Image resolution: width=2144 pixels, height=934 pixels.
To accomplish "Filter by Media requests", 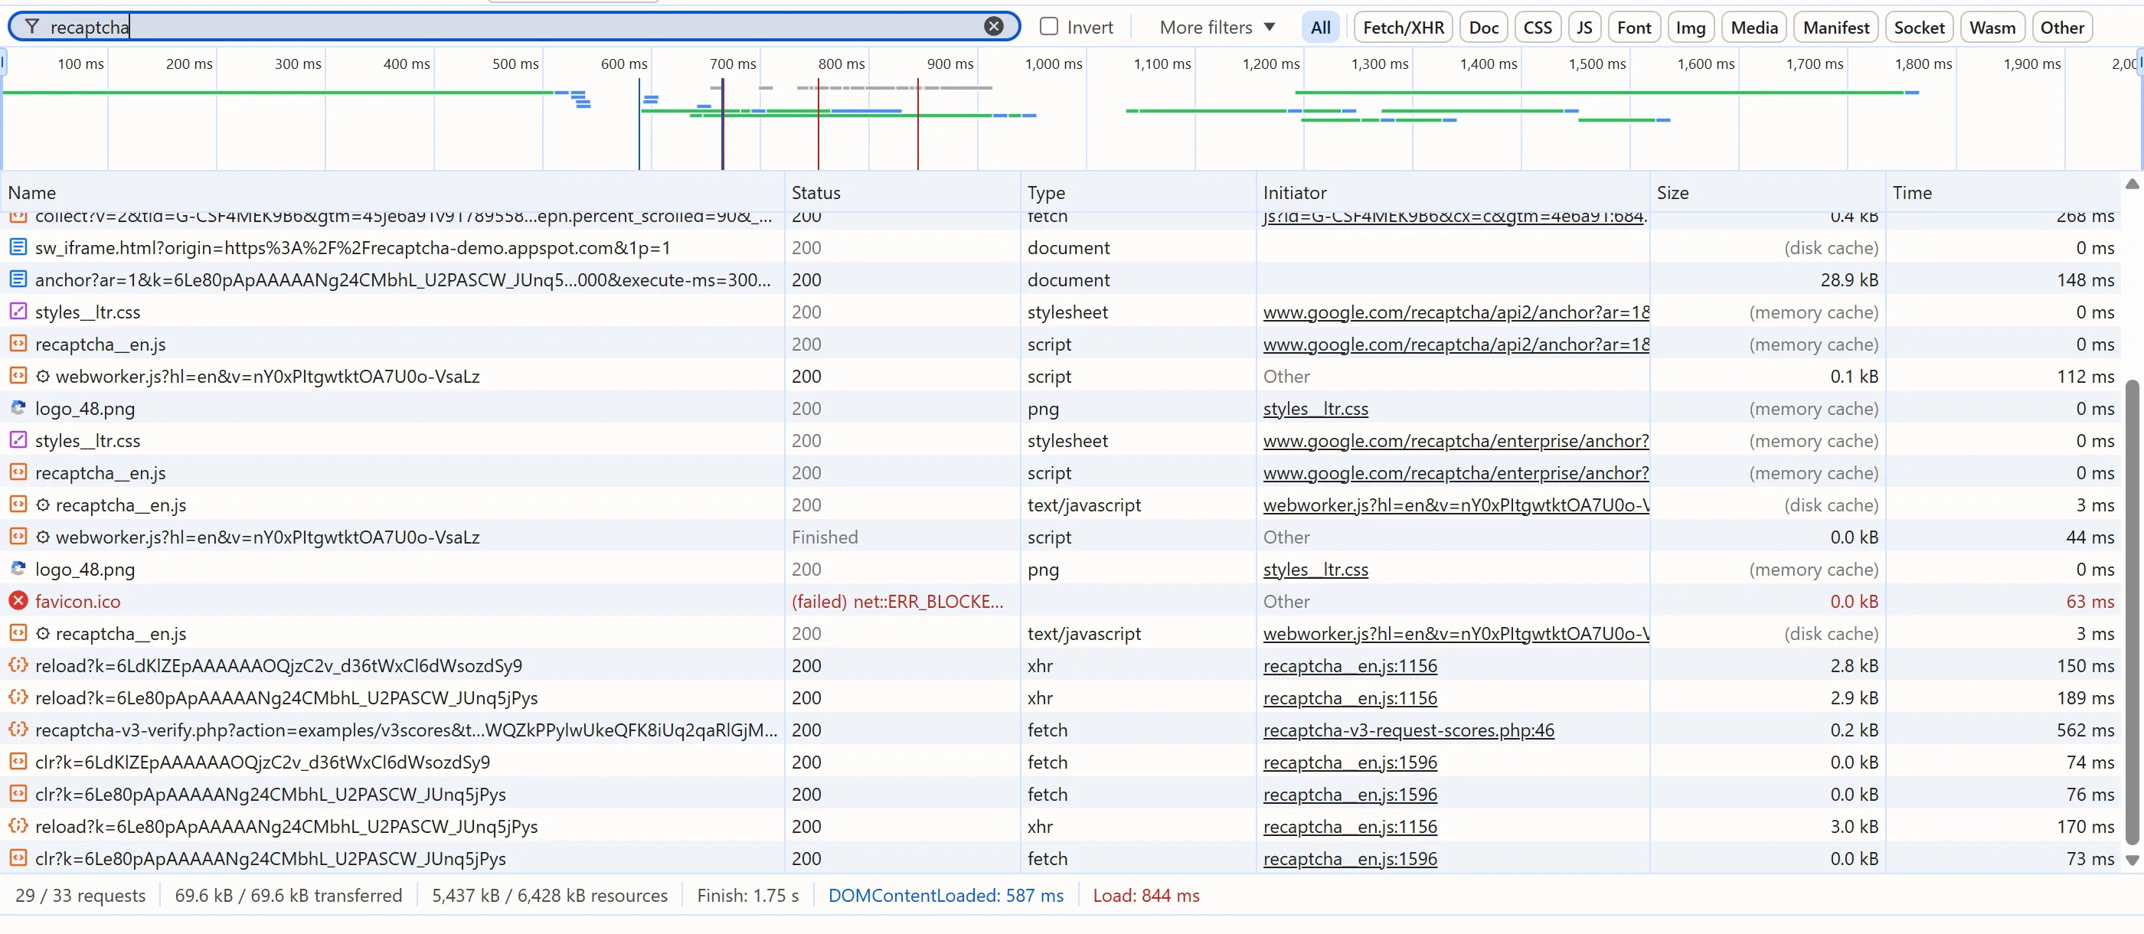I will pos(1753,28).
